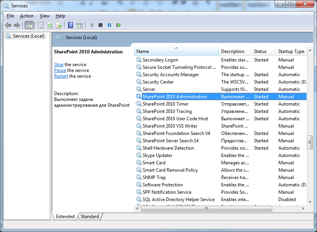Screen dimensions: 317x232
Task: Sort by the Name column header
Action: (x=176, y=51)
